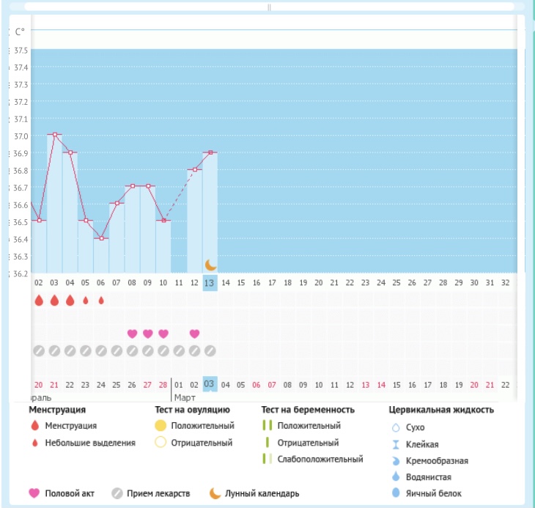This screenshot has width=535, height=508.
Task: Click the yellow positive ovulation test legend icon
Action: click(160, 425)
